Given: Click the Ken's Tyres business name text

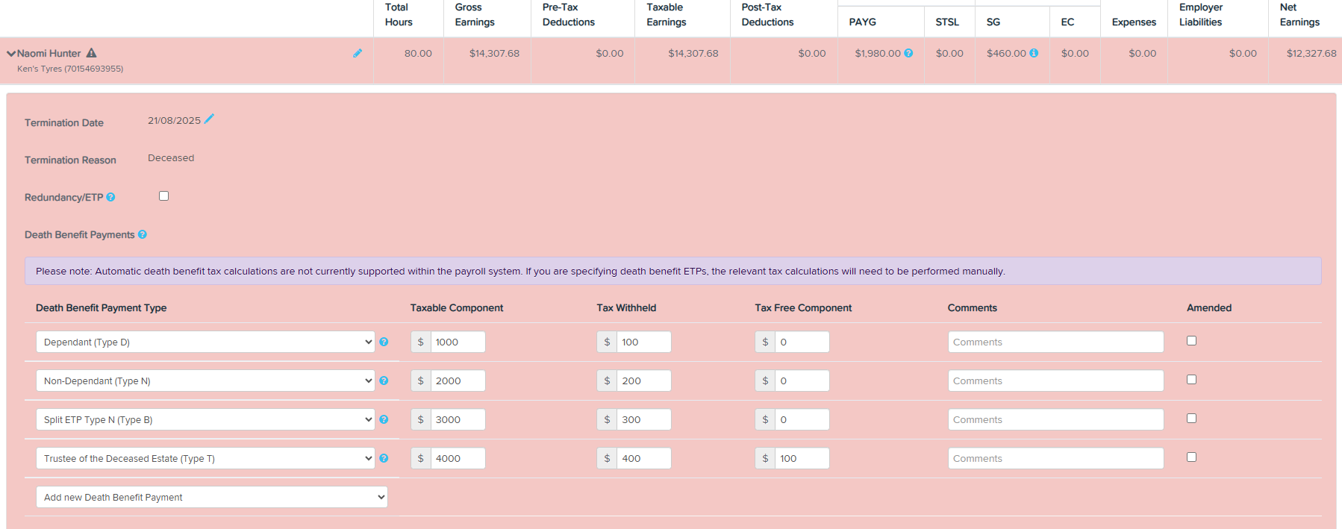Looking at the screenshot, I should click(x=70, y=69).
